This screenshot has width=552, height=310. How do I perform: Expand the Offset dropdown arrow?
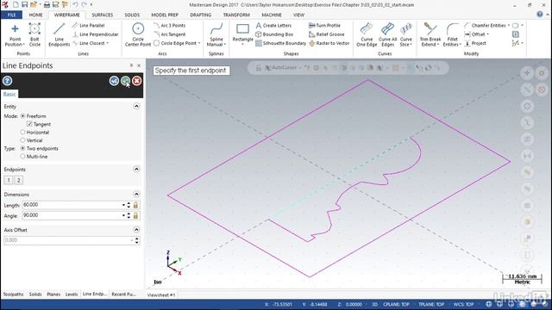coord(488,34)
